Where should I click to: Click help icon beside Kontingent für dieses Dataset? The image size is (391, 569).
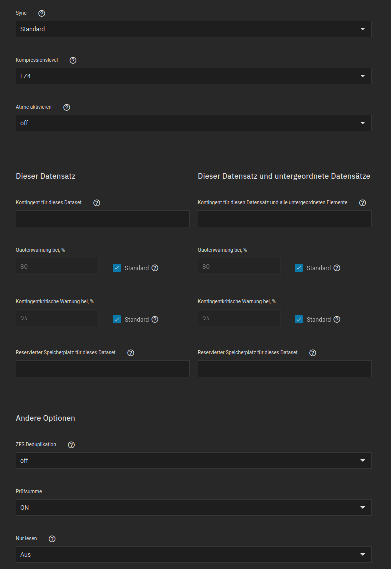(97, 203)
